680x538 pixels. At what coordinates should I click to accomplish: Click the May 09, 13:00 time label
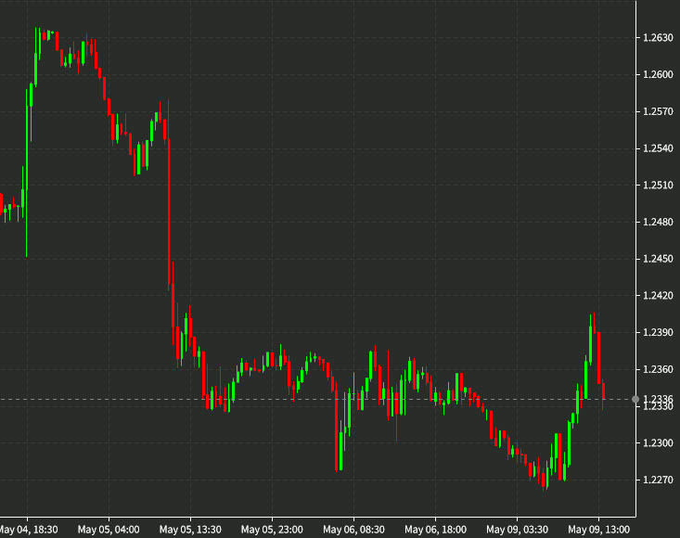pos(599,530)
